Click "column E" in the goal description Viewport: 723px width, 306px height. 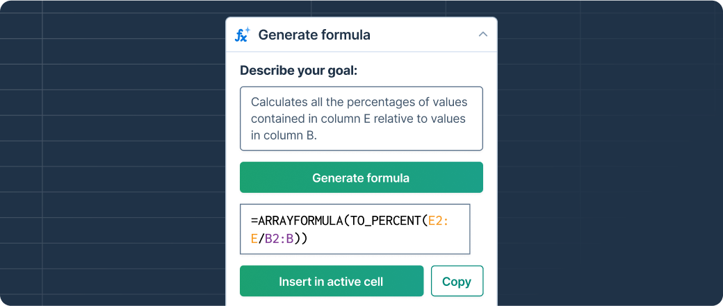[x=336, y=119]
